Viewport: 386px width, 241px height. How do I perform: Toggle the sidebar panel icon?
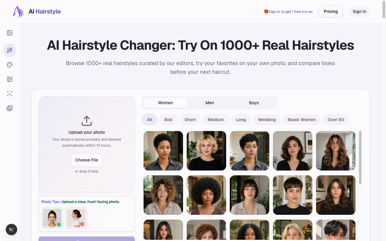[10, 33]
